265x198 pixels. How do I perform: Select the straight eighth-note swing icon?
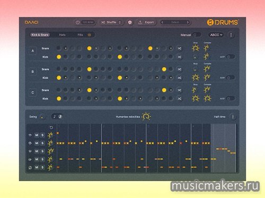point(55,117)
